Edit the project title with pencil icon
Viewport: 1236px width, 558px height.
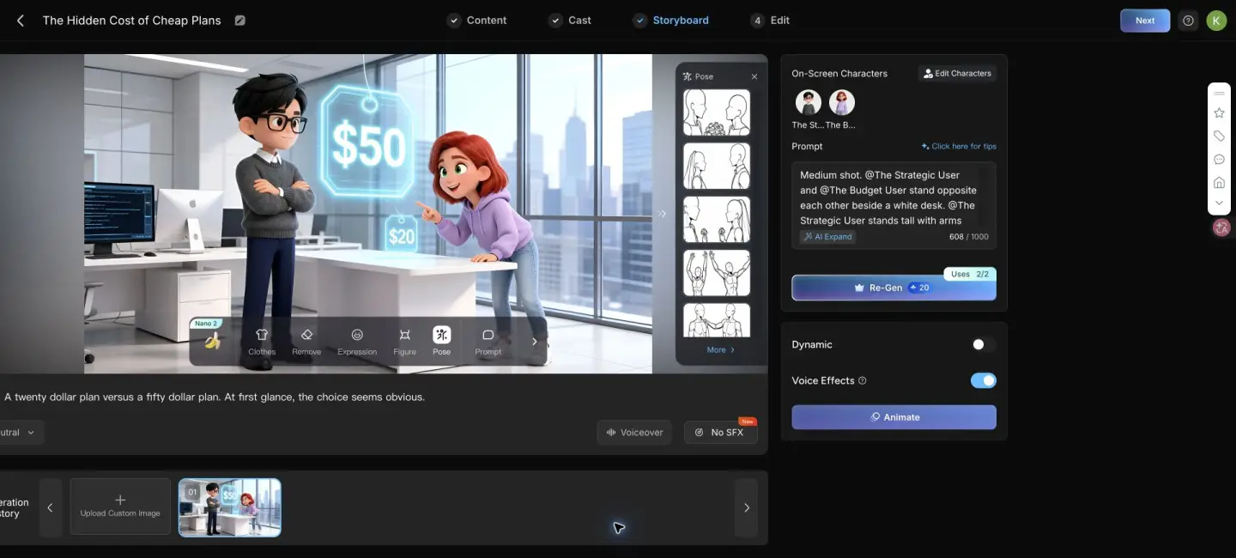pyautogui.click(x=240, y=21)
